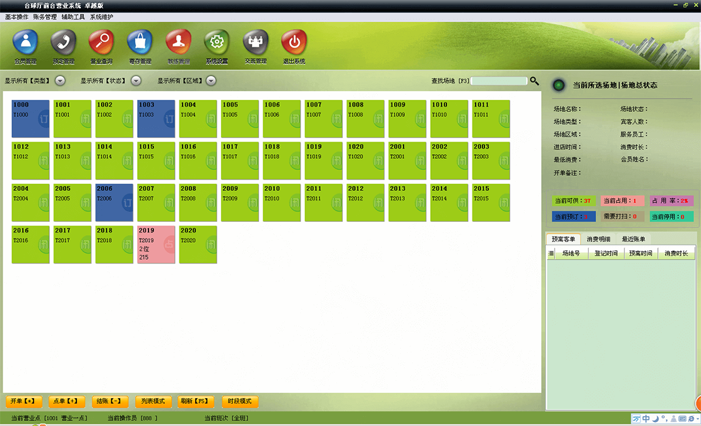Click 退出系统 exit system icon

[294, 47]
